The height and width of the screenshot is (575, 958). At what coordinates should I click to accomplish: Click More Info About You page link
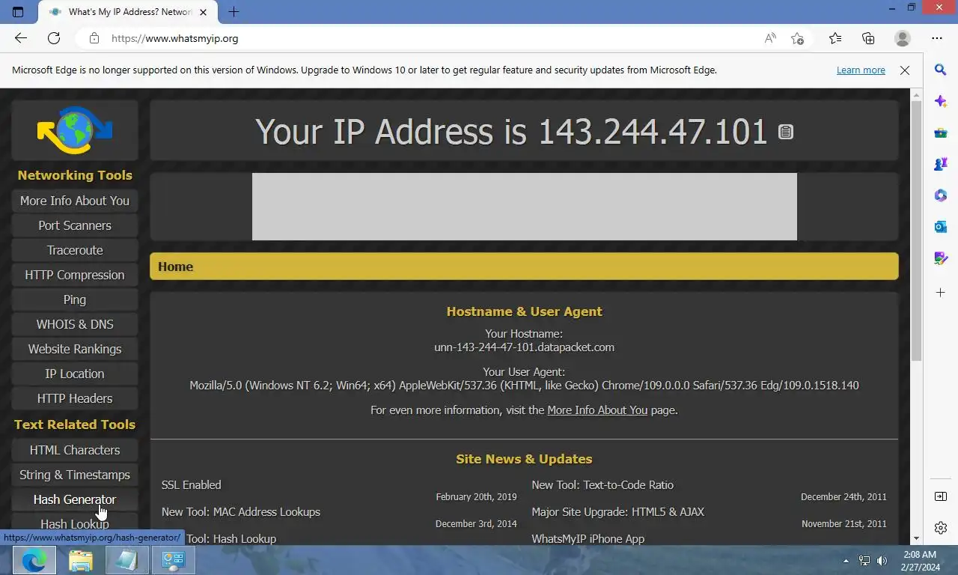597,410
